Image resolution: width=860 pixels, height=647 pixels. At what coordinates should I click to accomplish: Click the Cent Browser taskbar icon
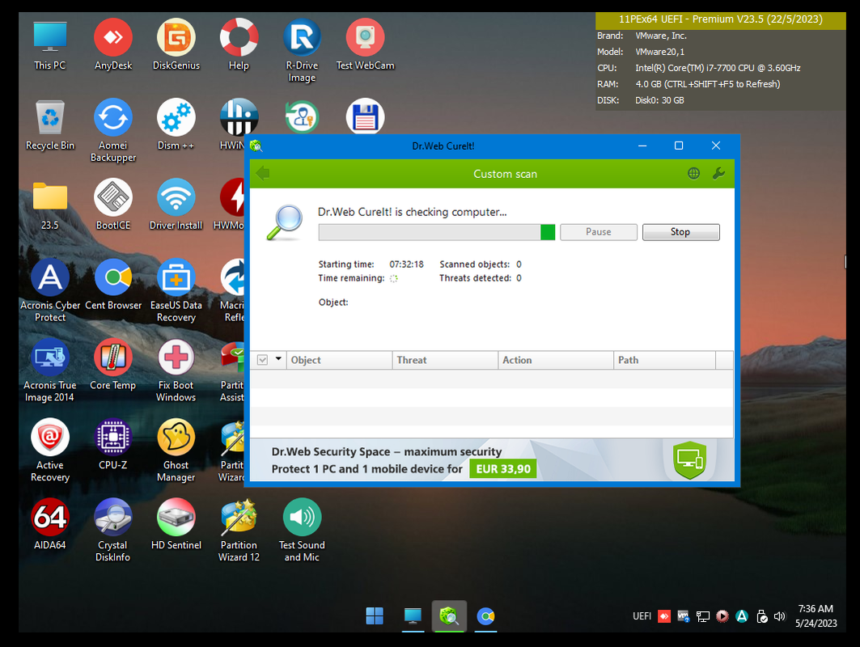click(x=486, y=616)
